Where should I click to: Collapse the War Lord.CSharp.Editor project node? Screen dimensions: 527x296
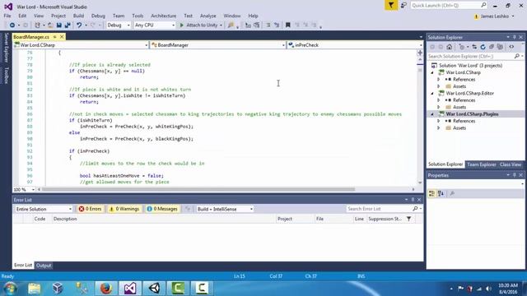pyautogui.click(x=432, y=93)
